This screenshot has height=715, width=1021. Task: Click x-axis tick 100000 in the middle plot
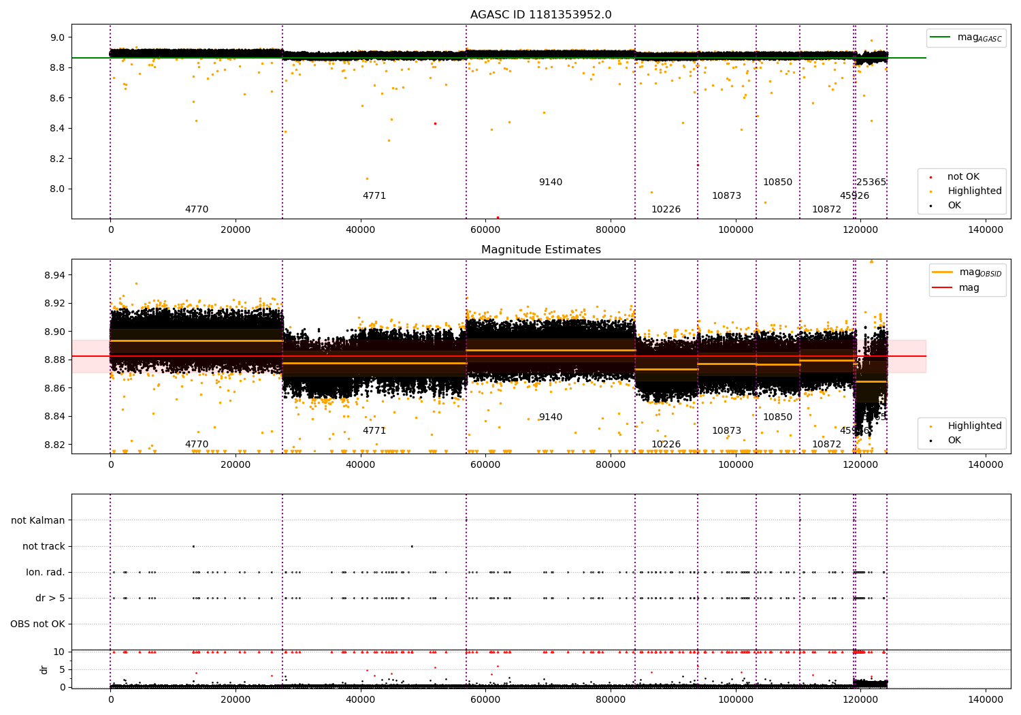click(736, 465)
